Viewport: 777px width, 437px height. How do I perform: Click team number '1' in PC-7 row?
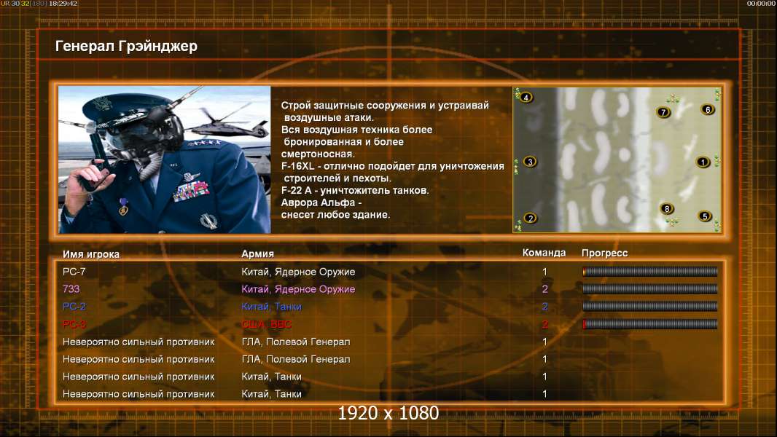544,272
